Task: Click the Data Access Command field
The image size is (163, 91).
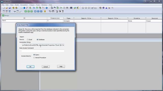Action: click(43, 51)
